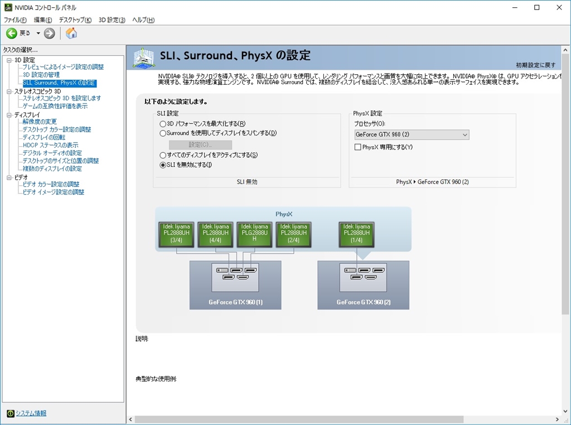Click the scroll left arrow
Screen dimensions: 571x425
130,419
